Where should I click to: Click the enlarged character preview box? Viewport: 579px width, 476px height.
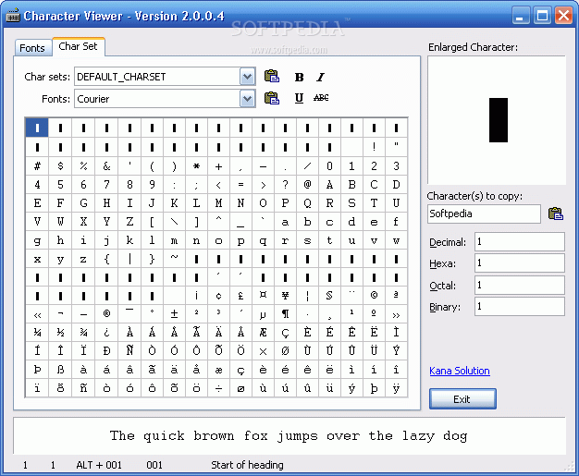point(497,120)
